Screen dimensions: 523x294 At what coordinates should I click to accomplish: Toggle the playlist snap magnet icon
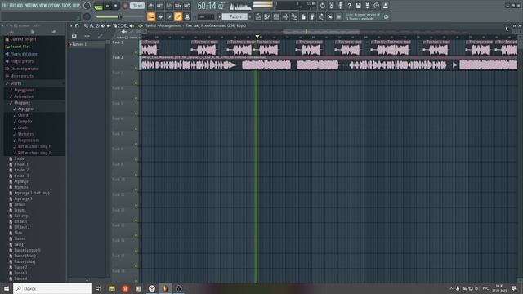point(77,25)
